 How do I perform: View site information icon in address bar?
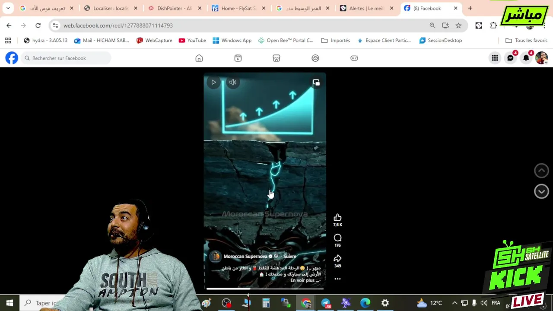[55, 25]
